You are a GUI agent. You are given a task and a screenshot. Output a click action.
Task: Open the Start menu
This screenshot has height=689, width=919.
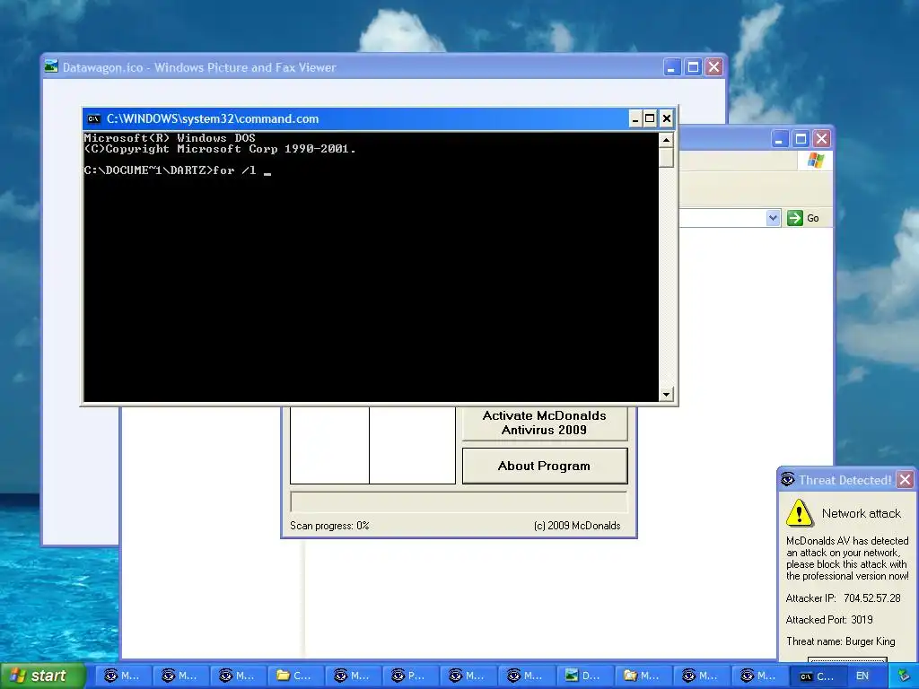coord(42,676)
